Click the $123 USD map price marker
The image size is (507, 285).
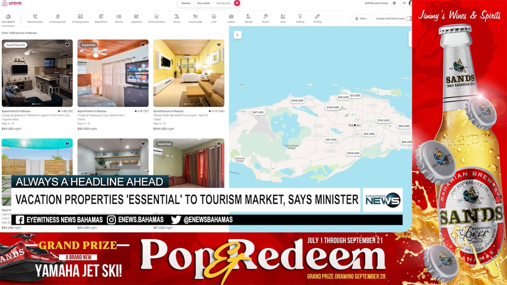click(x=355, y=95)
